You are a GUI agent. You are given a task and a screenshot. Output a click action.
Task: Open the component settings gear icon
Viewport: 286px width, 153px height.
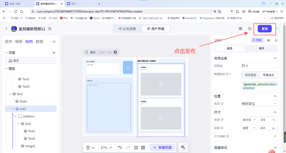(x=269, y=40)
